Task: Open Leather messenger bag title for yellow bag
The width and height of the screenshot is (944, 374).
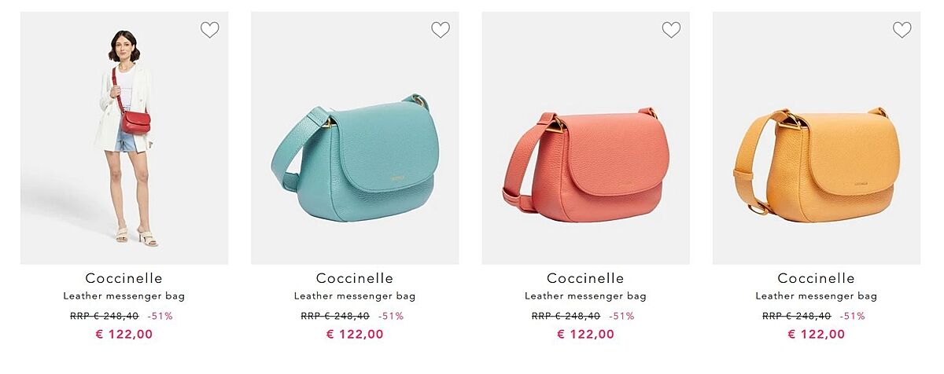Action: click(817, 296)
